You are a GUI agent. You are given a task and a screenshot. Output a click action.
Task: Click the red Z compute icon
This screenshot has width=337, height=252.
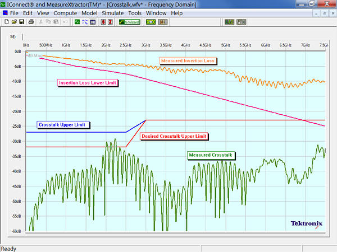pyautogui.click(x=110, y=22)
